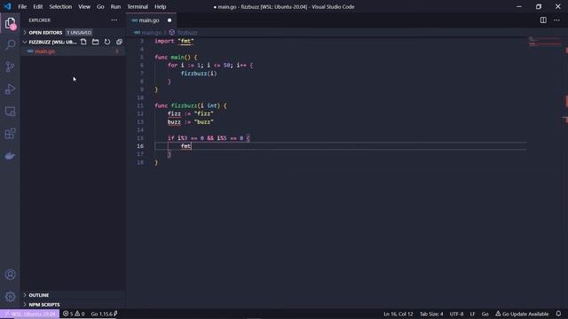Open the Extensions view

click(x=10, y=134)
